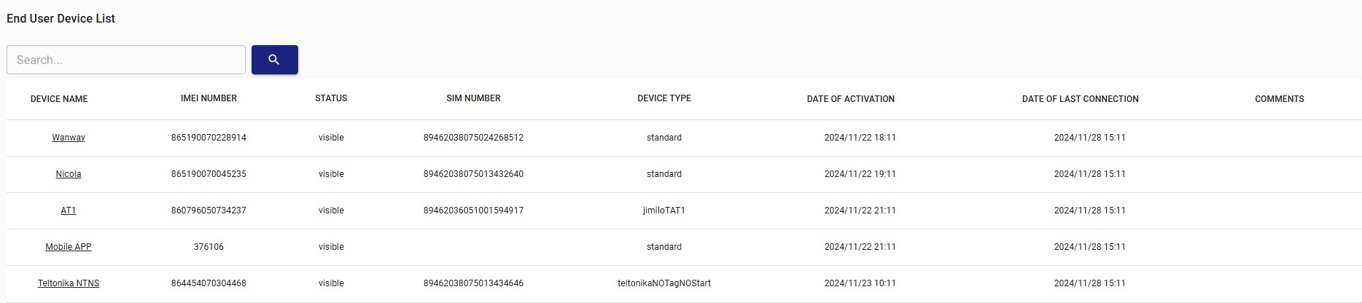
Task: Open the Teltonika NTNS device link
Action: (69, 283)
